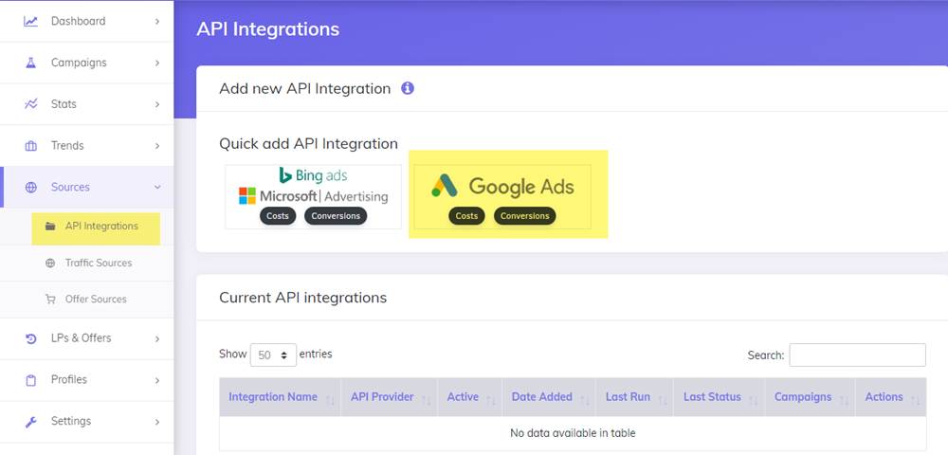Sort by Last Status column arrows
Viewport: 948px width, 455px height.
click(x=753, y=399)
